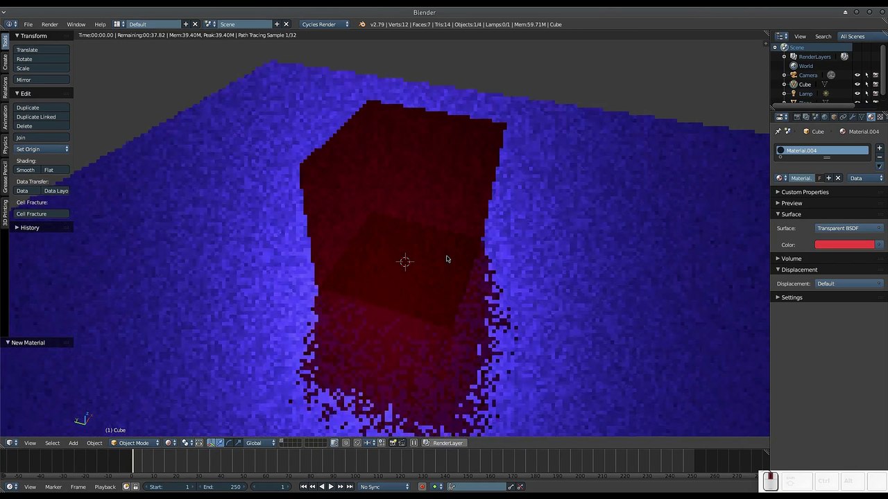Image resolution: width=888 pixels, height=499 pixels.
Task: Open the Object constraints chain-link tab
Action: (x=843, y=116)
